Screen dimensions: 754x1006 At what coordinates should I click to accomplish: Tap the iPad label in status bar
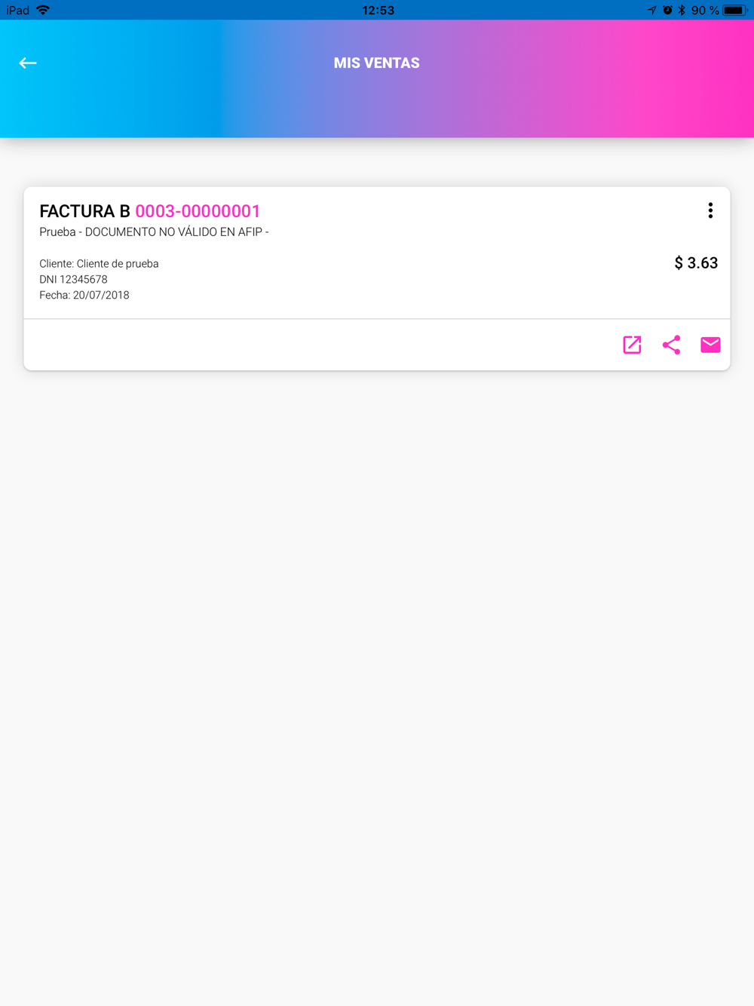17,11
